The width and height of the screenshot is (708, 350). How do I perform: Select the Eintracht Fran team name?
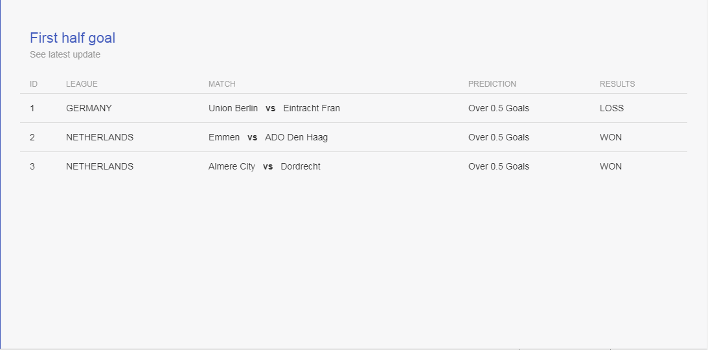pyautogui.click(x=312, y=108)
